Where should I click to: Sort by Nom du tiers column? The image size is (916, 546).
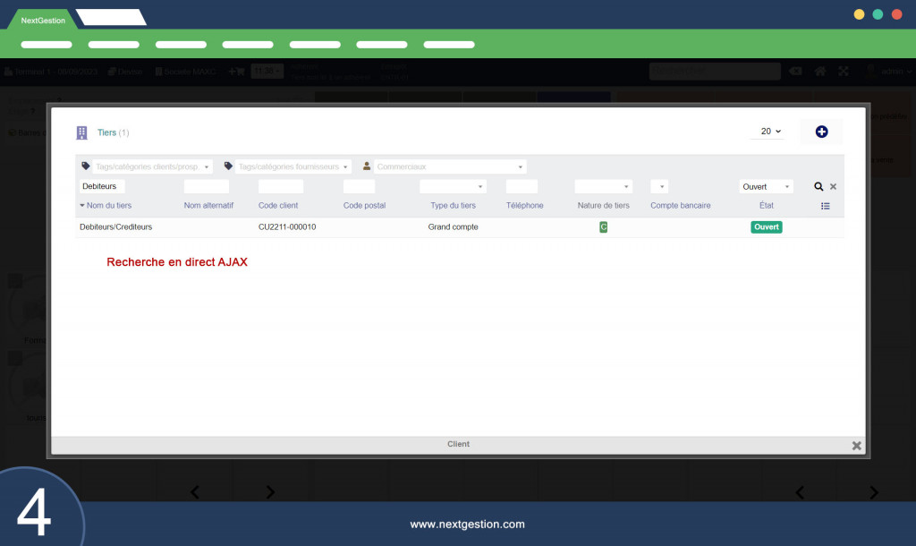coord(108,205)
